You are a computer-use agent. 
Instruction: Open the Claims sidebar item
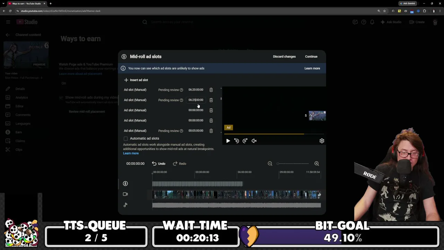[x=20, y=141]
